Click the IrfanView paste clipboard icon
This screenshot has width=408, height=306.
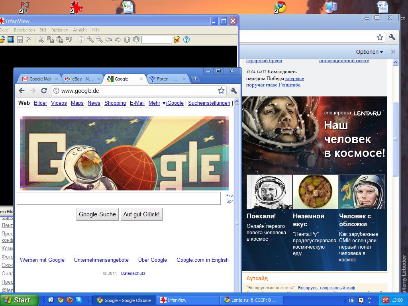point(60,39)
